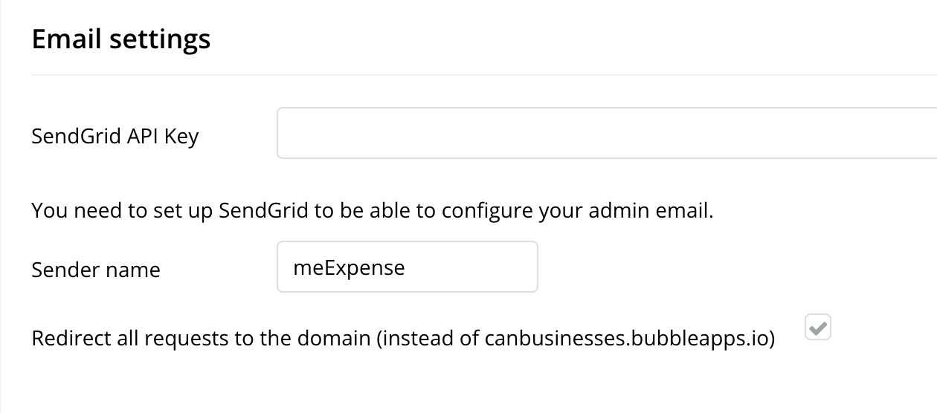Uncheck the redirect all requests checkbox
The image size is (937, 413).
coord(818,327)
